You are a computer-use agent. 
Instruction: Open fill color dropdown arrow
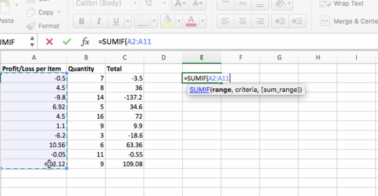(179, 21)
